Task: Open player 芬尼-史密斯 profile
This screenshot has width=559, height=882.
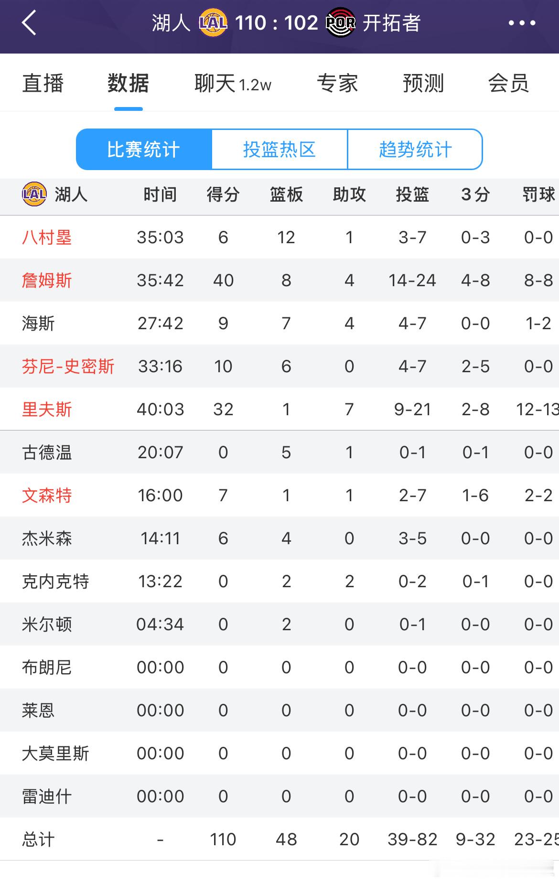Action: (x=68, y=366)
